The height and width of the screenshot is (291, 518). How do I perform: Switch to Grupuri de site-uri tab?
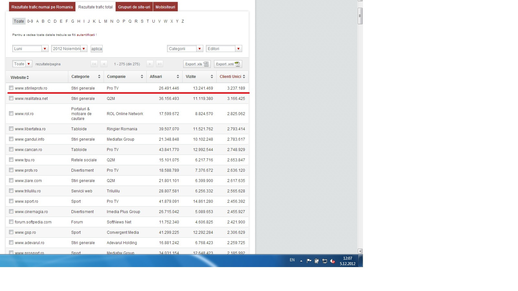134,7
